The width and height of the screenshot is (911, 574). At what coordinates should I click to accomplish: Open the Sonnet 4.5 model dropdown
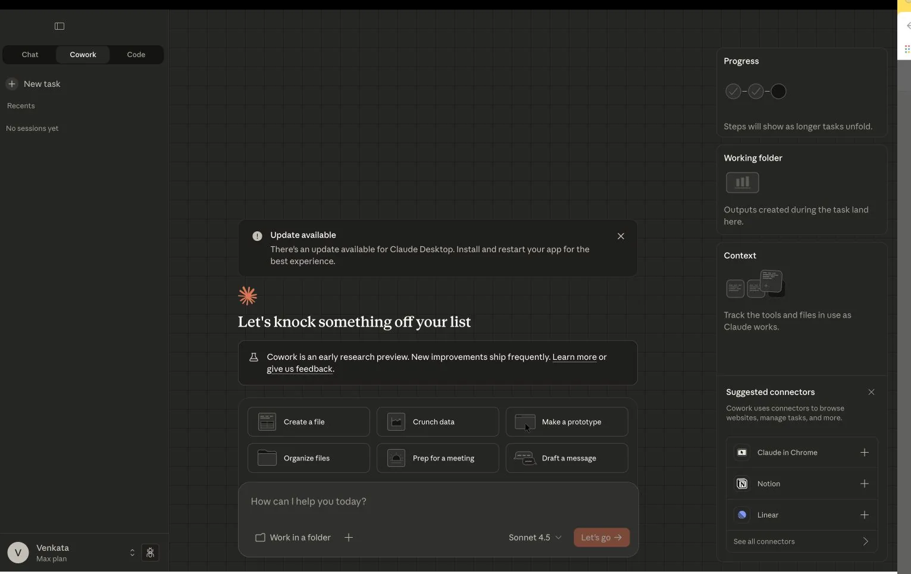click(x=535, y=538)
